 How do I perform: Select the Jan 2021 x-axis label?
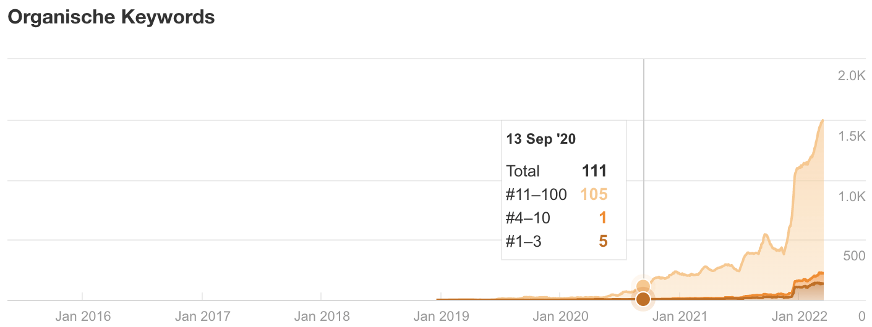point(680,317)
